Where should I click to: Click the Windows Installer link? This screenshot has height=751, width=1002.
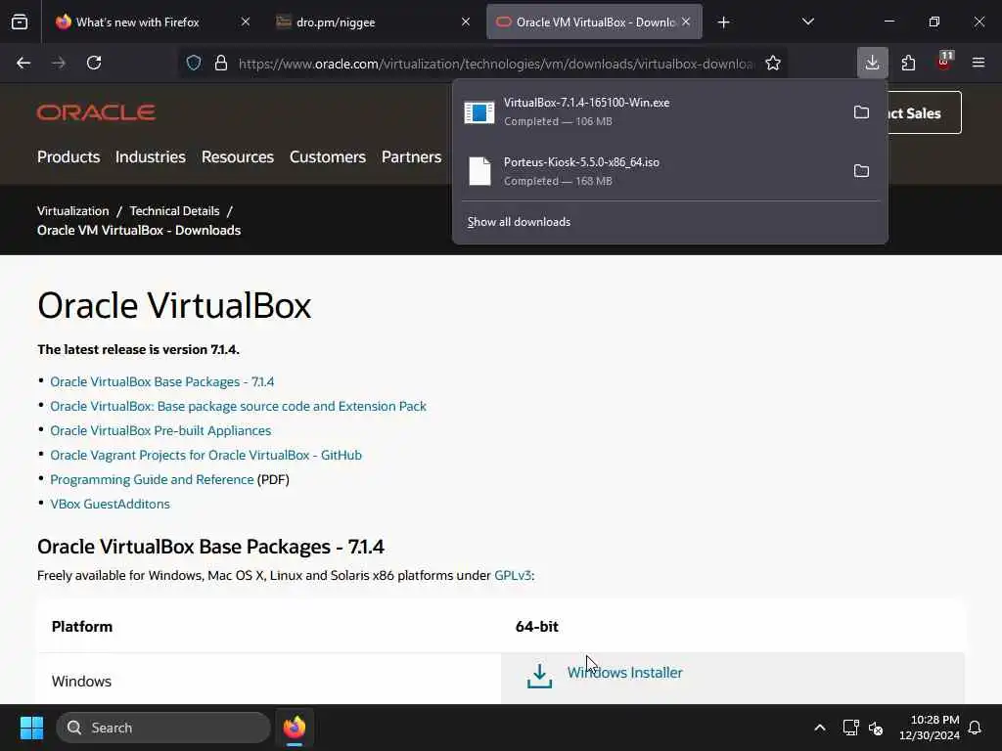pos(624,673)
